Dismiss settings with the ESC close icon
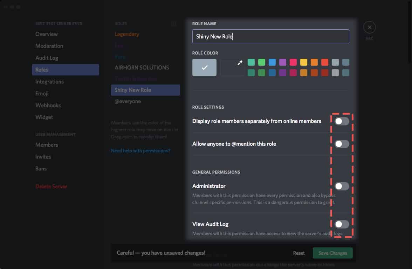The height and width of the screenshot is (269, 412). click(369, 27)
